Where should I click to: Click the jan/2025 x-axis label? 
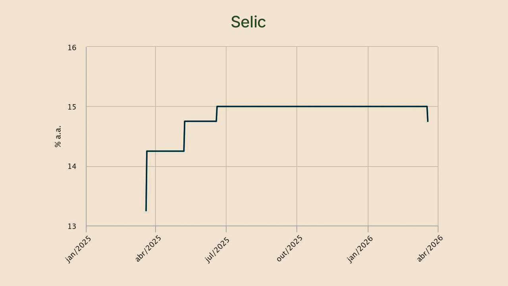[79, 249]
